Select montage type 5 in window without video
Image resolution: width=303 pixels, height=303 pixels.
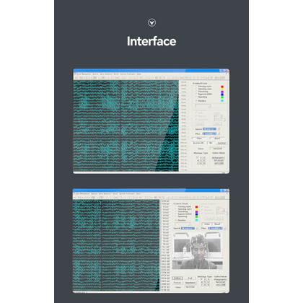point(201,160)
